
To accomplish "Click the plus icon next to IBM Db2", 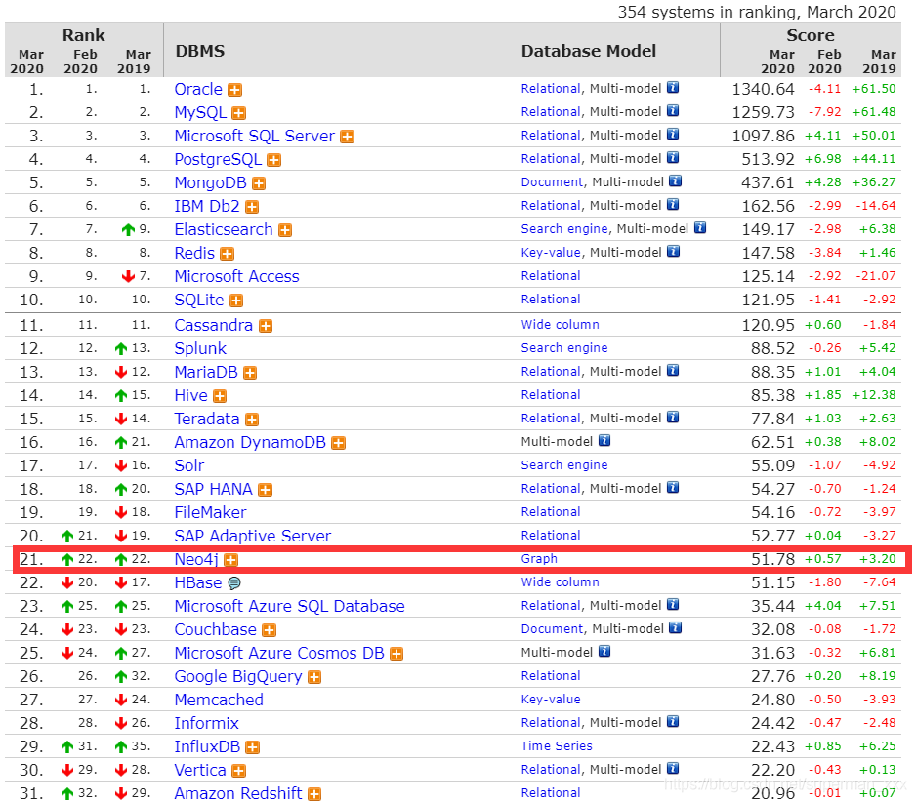I will (252, 207).
